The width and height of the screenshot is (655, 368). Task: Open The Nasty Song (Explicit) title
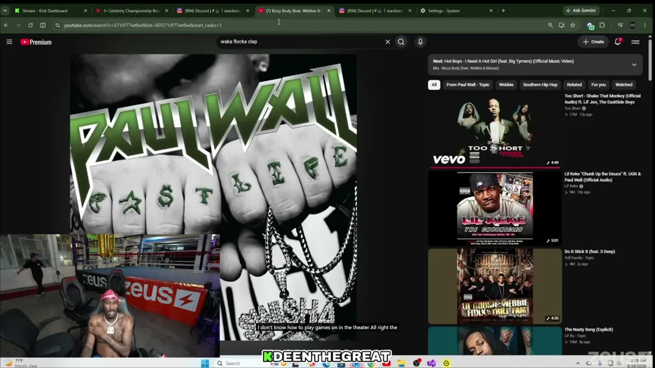[588, 330]
